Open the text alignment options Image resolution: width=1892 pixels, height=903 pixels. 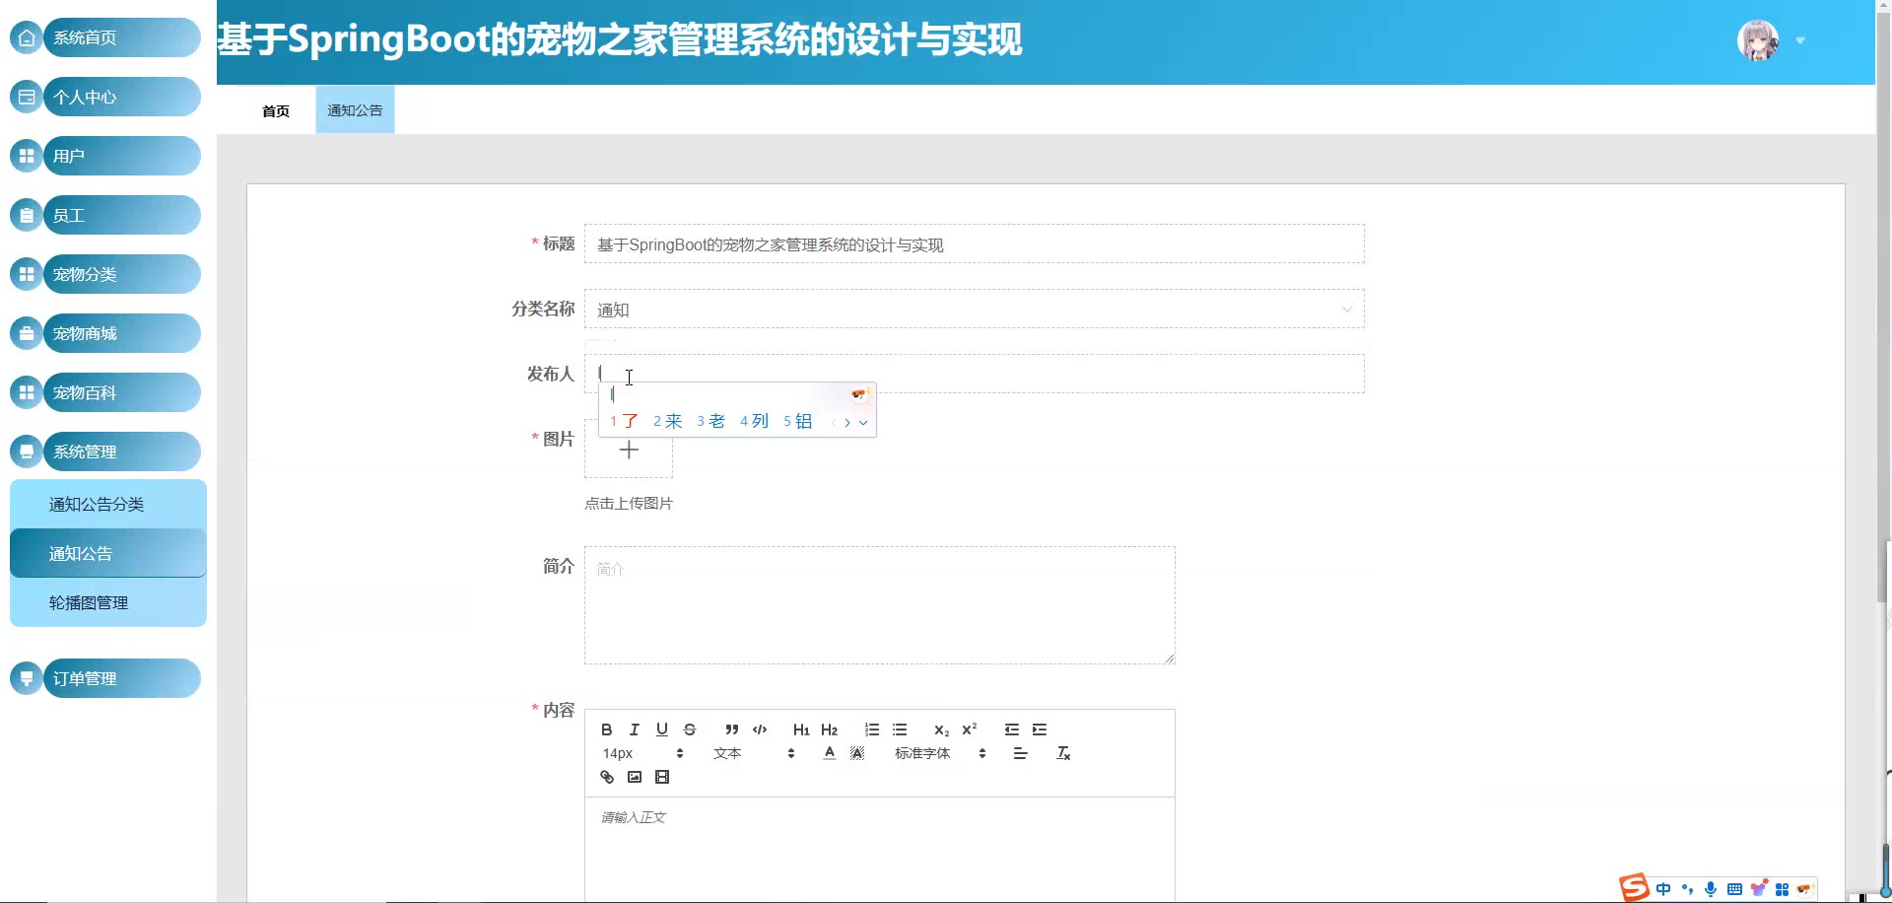click(1020, 753)
